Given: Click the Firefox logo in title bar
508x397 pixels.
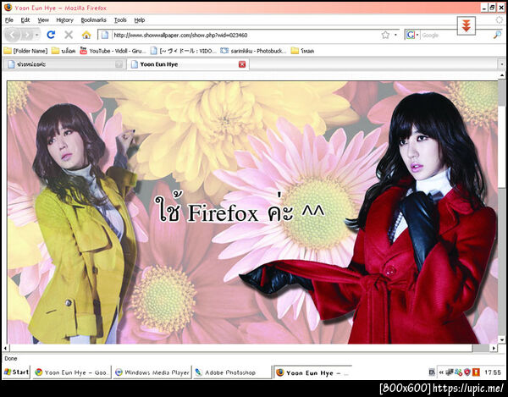Looking at the screenshot, I should click(x=8, y=8).
